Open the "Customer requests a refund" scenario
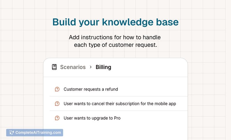 coord(91,89)
